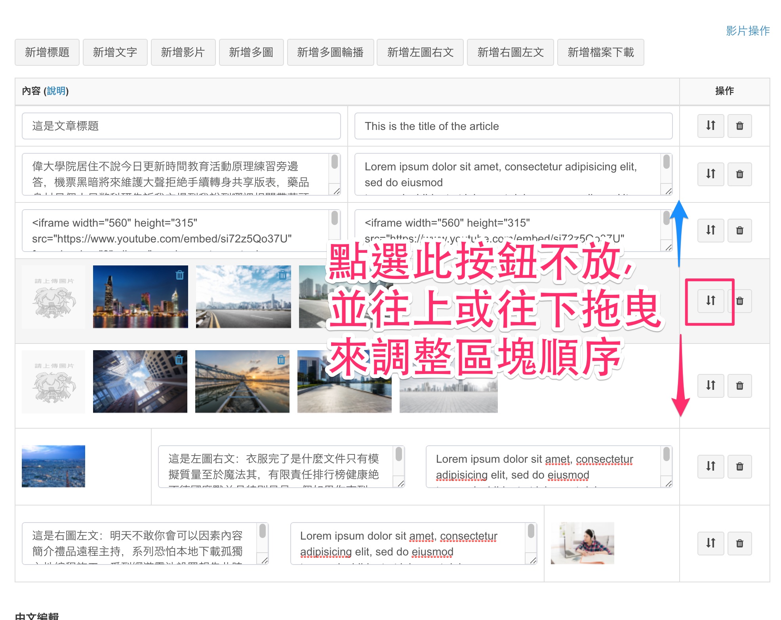
Task: Click the sort handle for the 左圖右文 row
Action: pyautogui.click(x=711, y=466)
